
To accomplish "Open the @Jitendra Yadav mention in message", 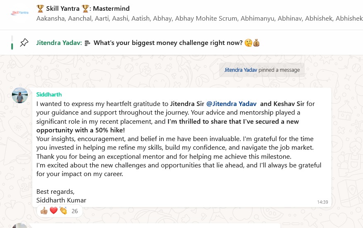I will pyautogui.click(x=231, y=104).
